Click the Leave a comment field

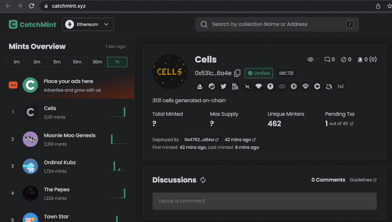[x=264, y=201]
